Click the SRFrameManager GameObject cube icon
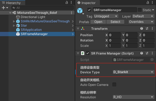The image size is (156, 101). pos(80,11)
